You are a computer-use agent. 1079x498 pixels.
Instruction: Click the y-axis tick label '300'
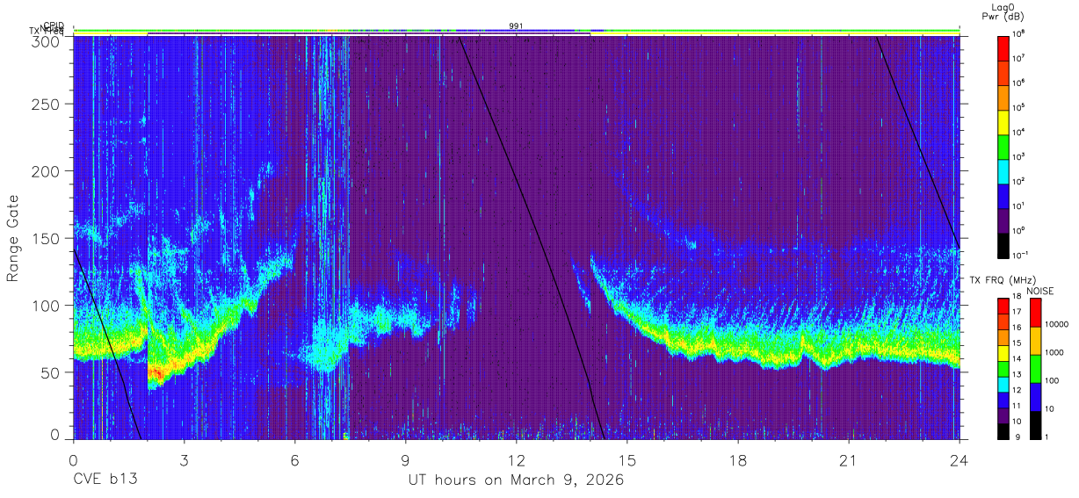pyautogui.click(x=47, y=41)
